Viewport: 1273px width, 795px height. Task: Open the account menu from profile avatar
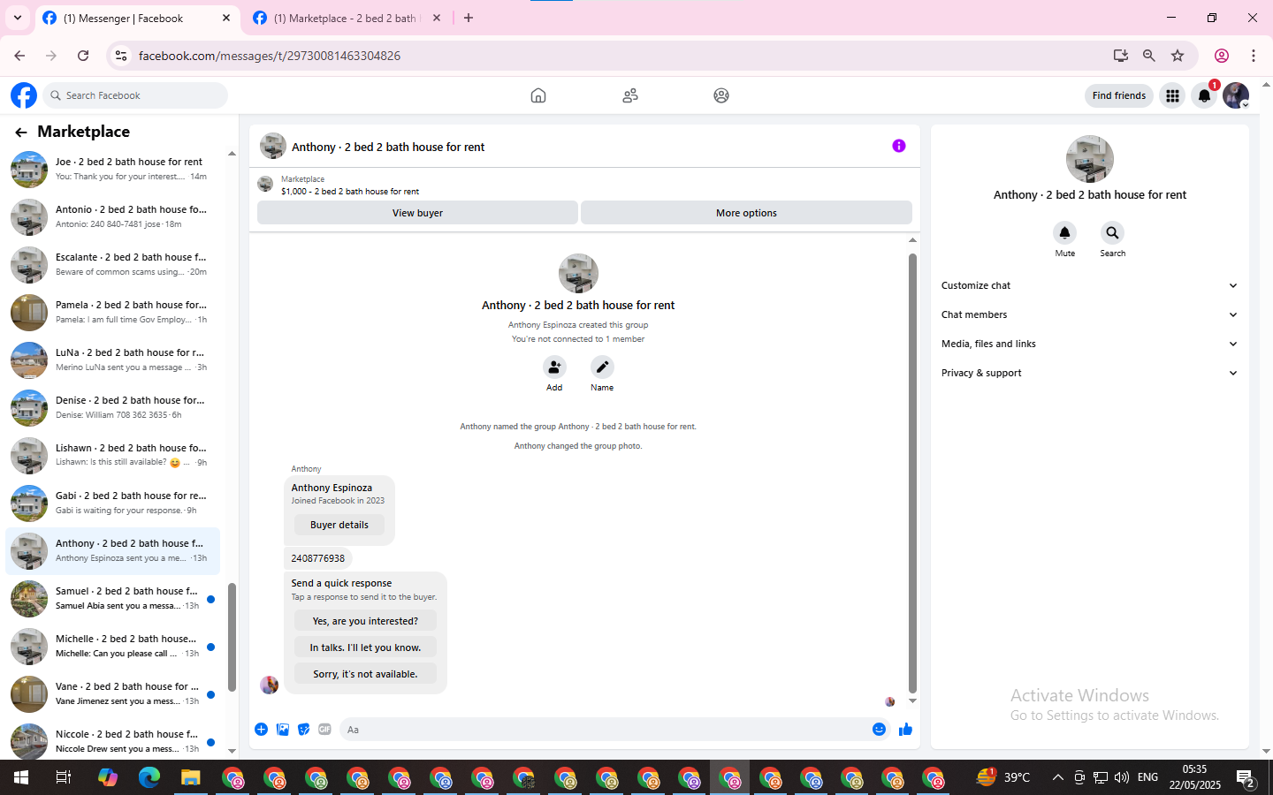pyautogui.click(x=1236, y=95)
